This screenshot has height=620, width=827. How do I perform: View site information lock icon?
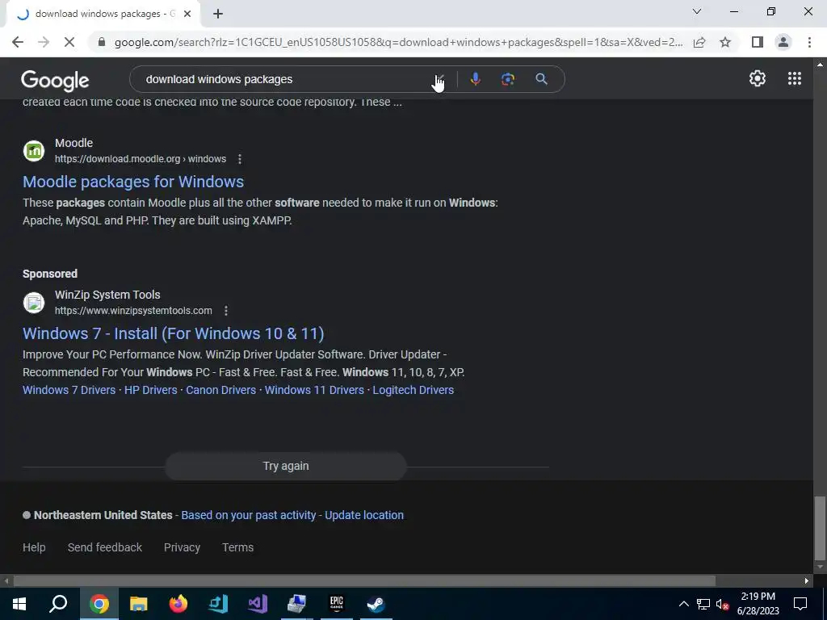[102, 42]
